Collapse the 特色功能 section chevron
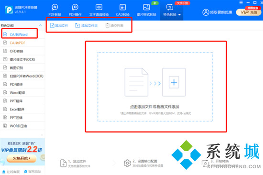Viewport: 263px width, 175px height. pos(41,25)
